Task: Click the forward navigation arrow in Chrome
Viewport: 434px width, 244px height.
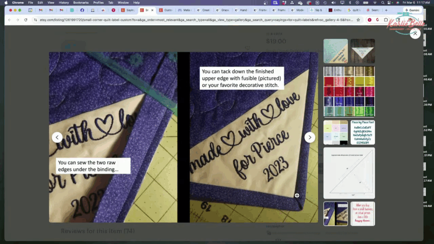Action: click(x=17, y=20)
